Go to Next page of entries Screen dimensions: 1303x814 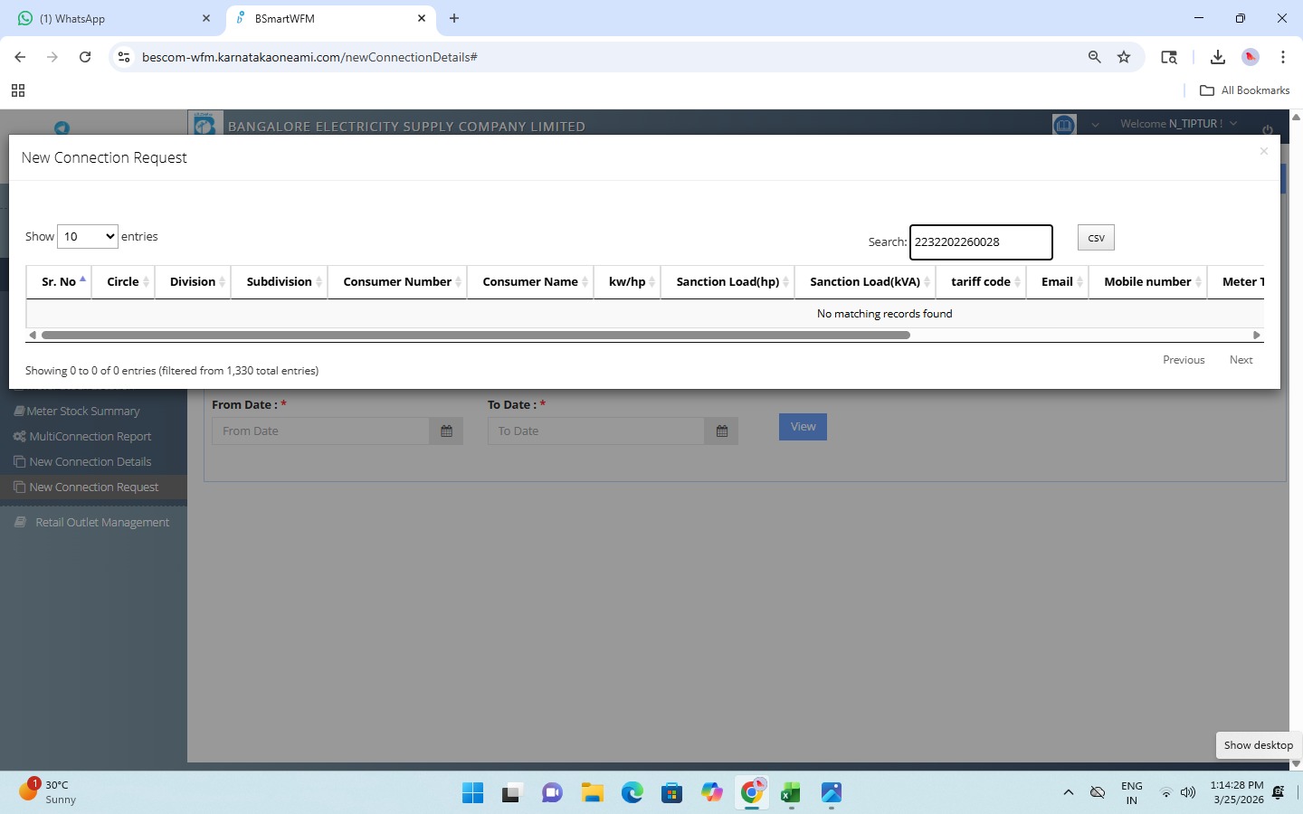pos(1241,360)
